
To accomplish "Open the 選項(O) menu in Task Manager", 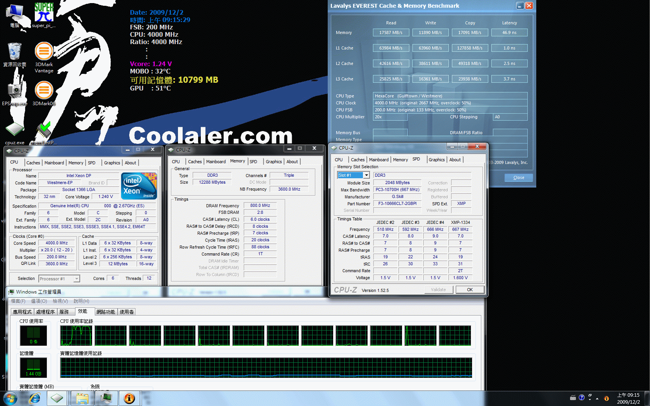I will 39,301.
